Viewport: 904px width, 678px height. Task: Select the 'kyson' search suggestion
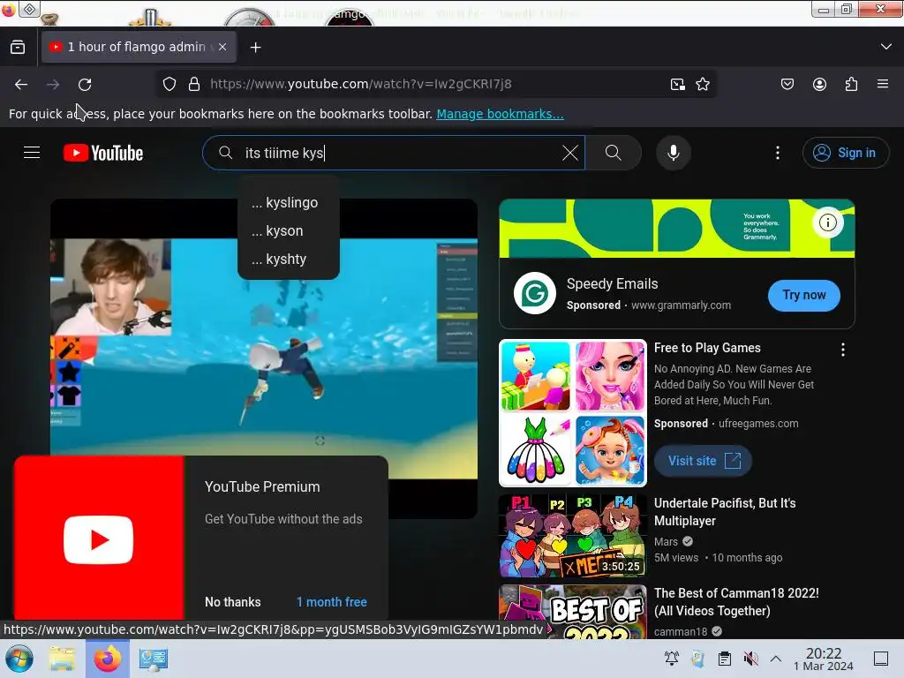coord(289,230)
